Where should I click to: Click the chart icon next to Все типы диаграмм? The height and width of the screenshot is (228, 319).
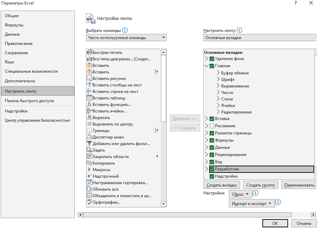pos(90,59)
